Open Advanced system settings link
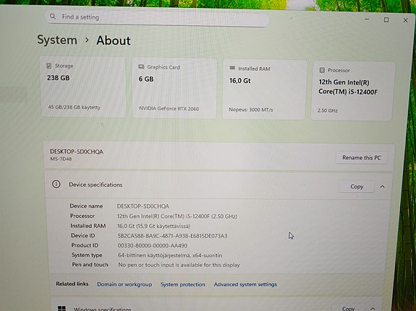 click(245, 284)
